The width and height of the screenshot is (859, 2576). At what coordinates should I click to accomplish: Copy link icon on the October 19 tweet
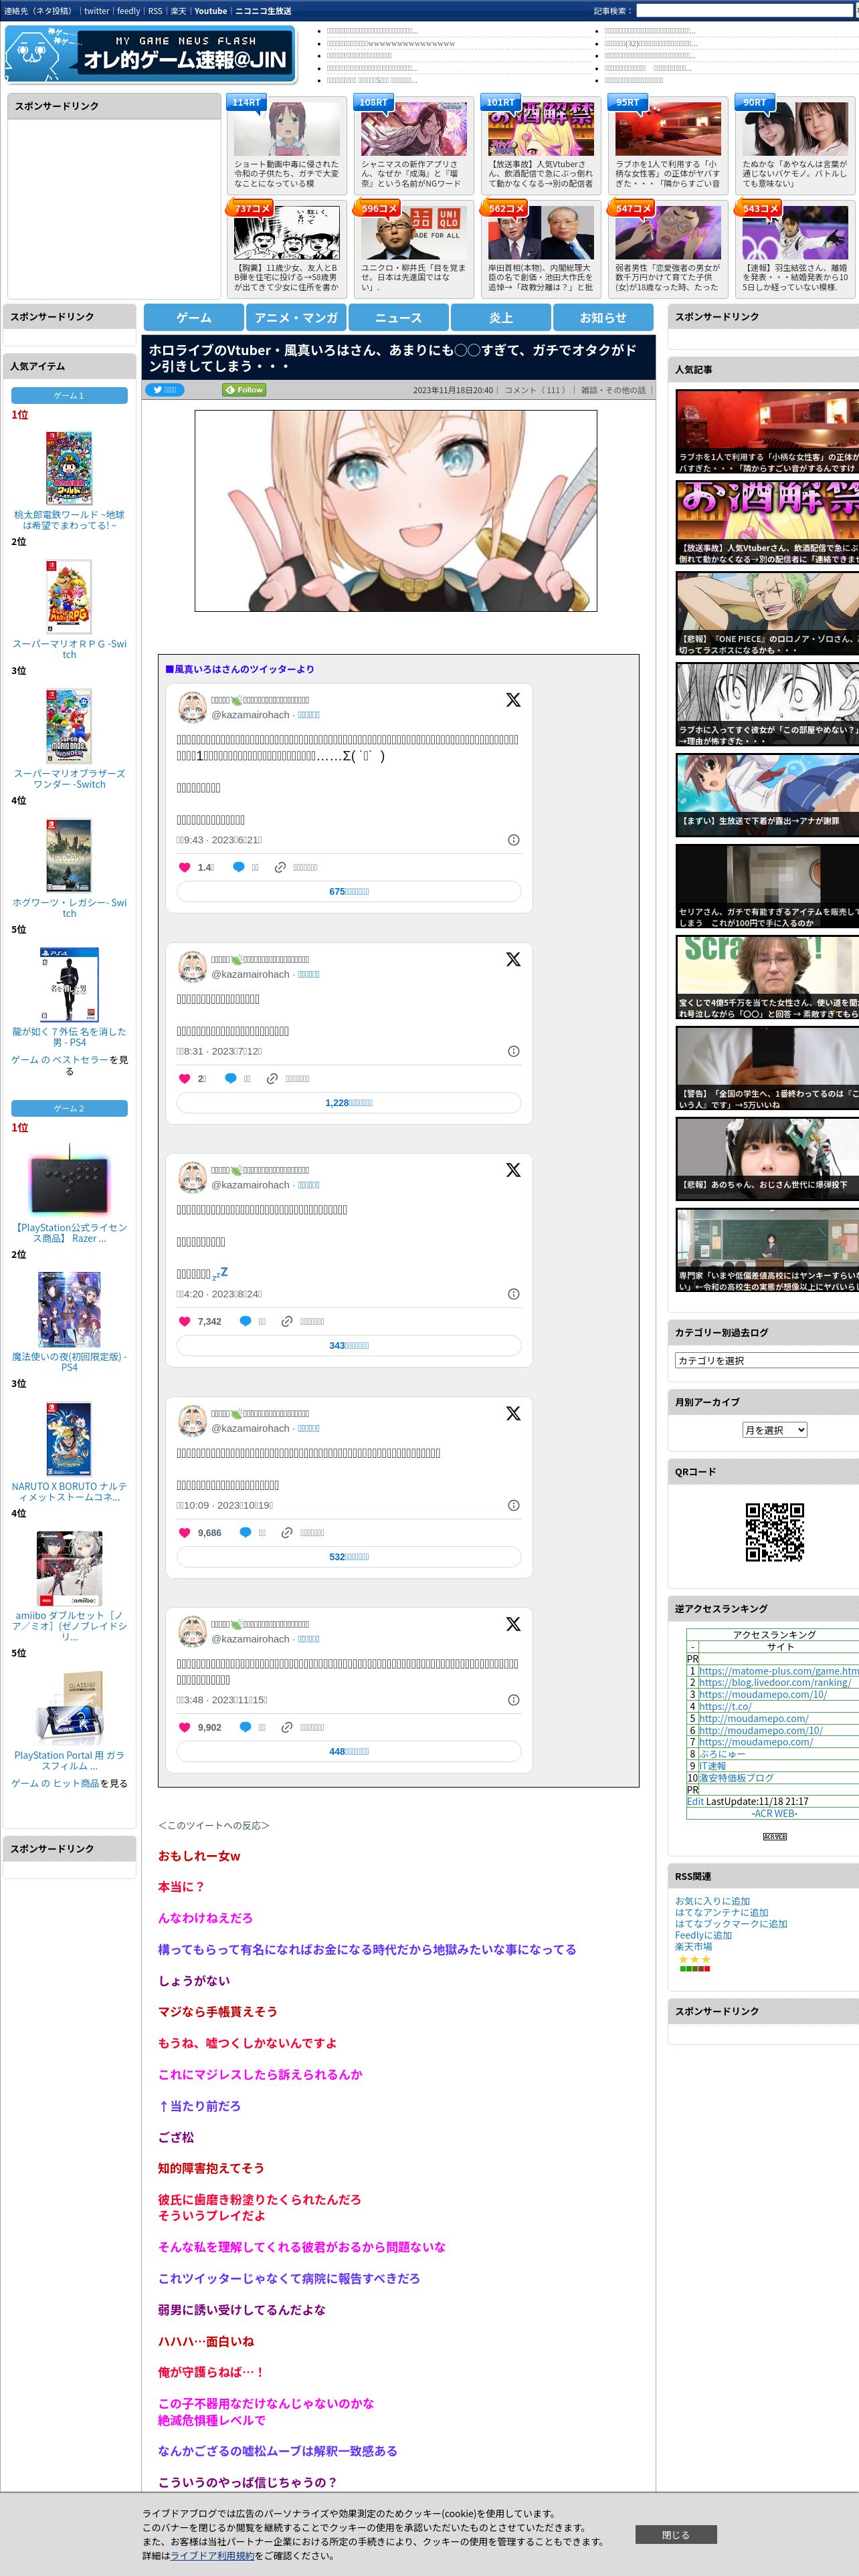click(x=287, y=1532)
